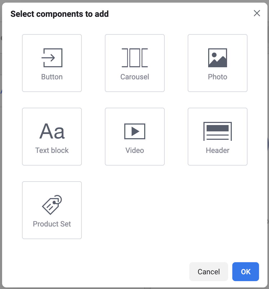Image resolution: width=269 pixels, height=289 pixels.
Task: Select the Carousel panels icon
Action: tap(135, 58)
